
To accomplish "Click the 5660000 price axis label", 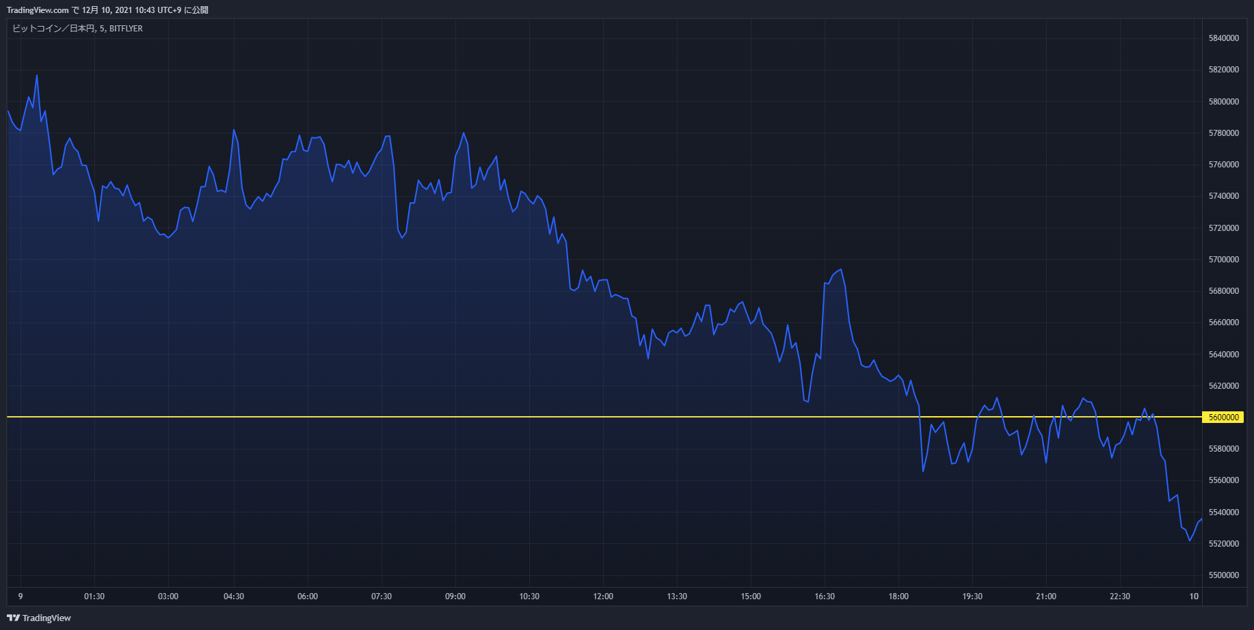I will coord(1224,323).
